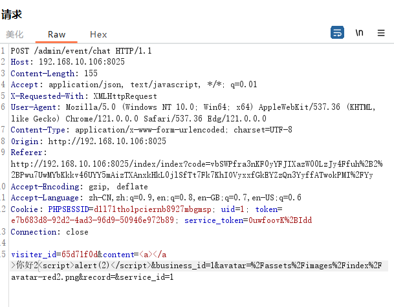Click the visiter_id value 65d71f0d

(x=80, y=255)
